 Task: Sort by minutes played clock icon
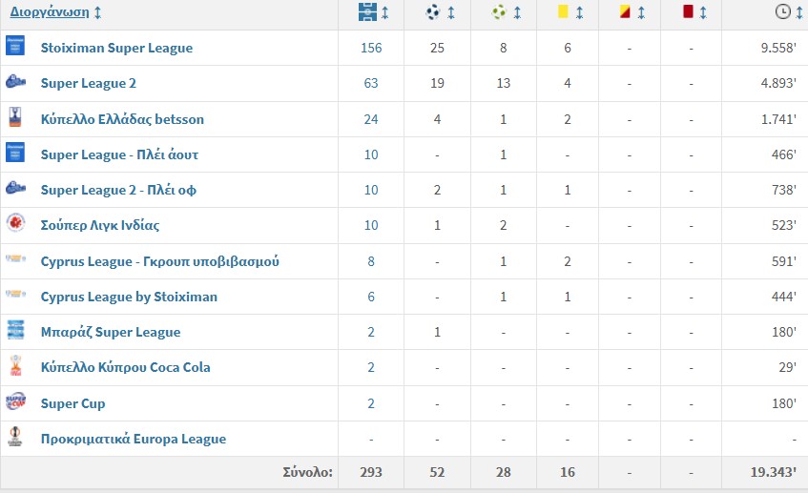pyautogui.click(x=783, y=11)
